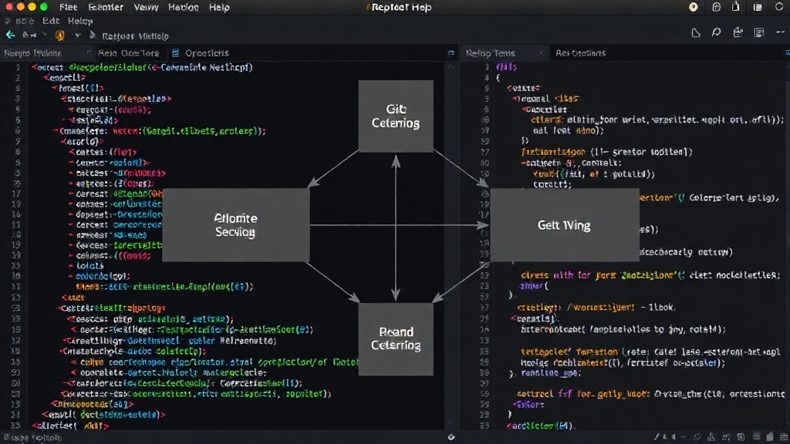
Task: Switch to the Relo Oce Tors tab
Action: [x=129, y=53]
